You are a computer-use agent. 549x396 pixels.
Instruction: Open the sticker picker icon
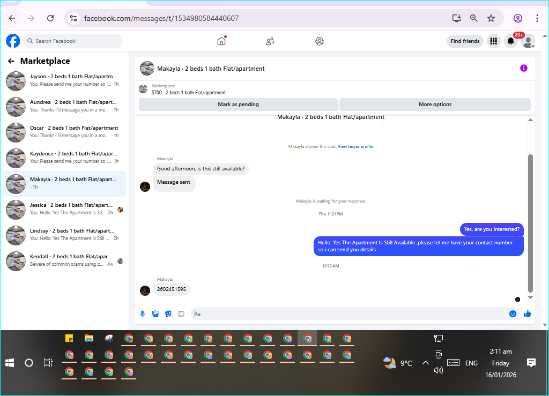[x=168, y=314]
